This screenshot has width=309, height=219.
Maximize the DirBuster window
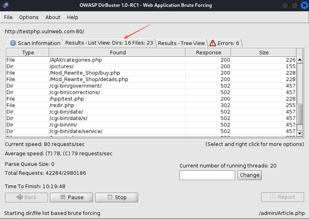click(x=295, y=5)
